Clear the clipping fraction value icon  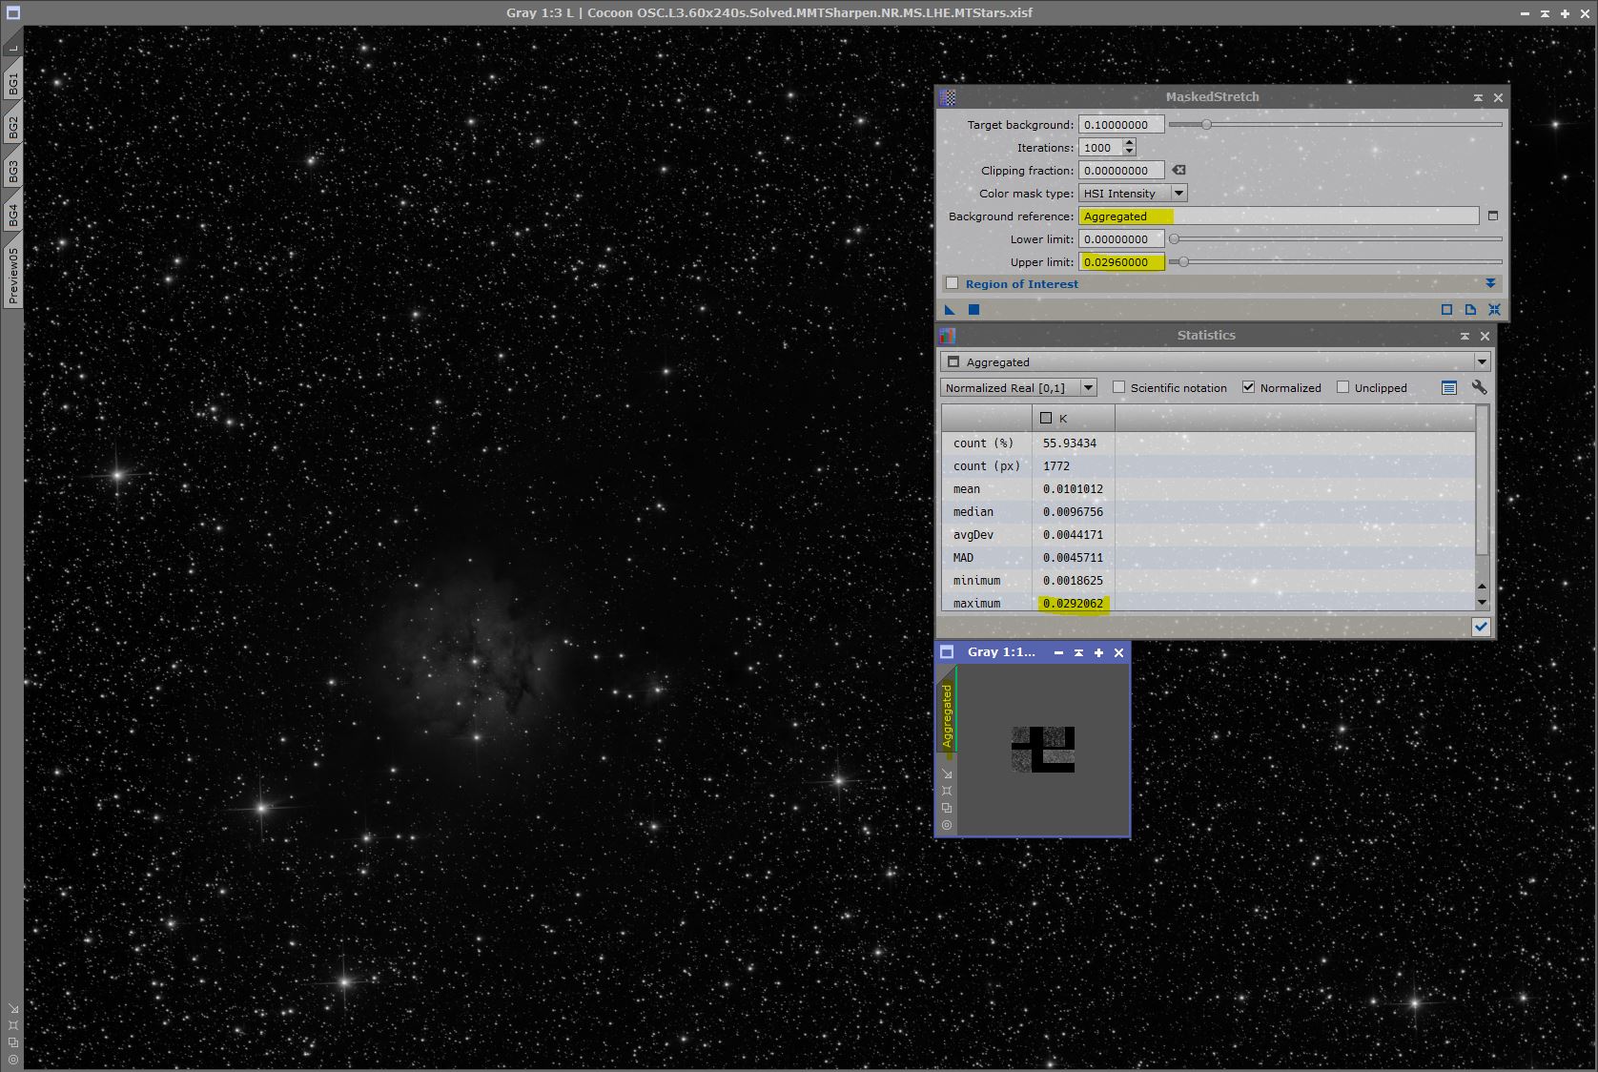[1179, 171]
